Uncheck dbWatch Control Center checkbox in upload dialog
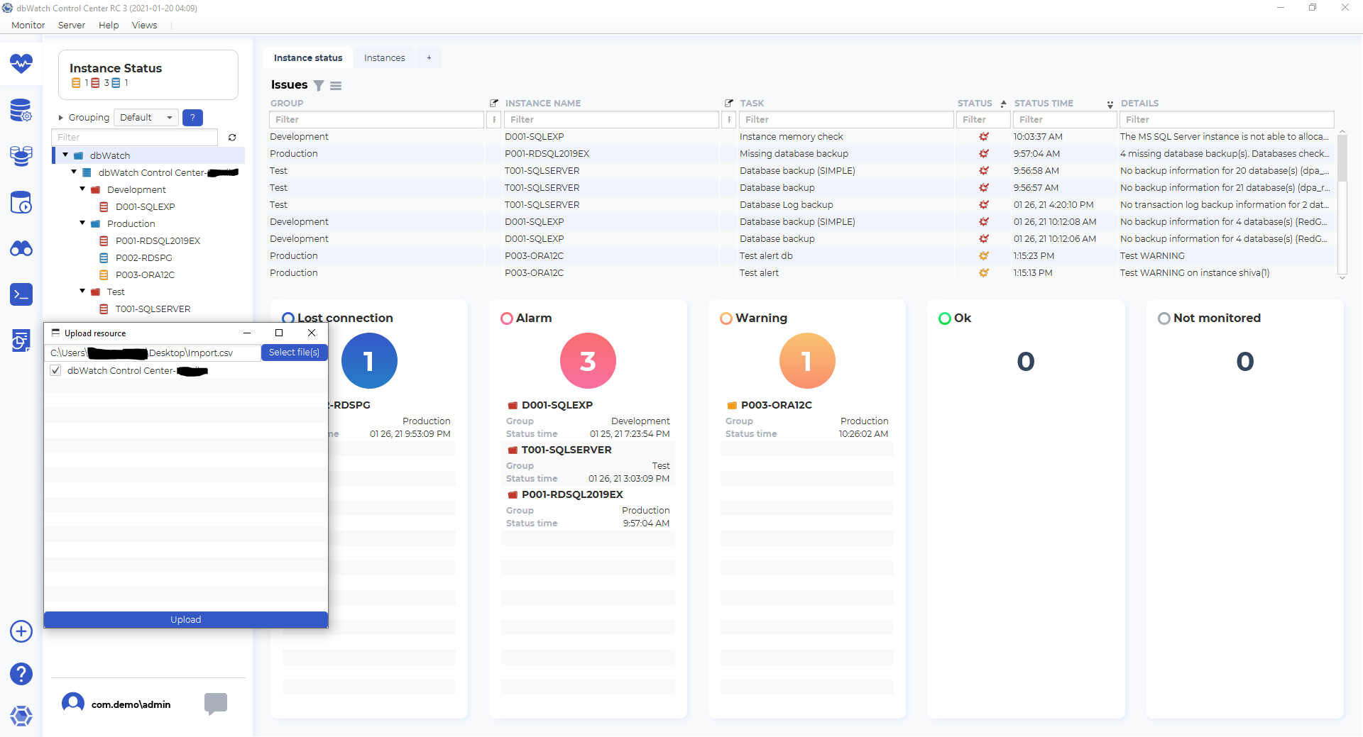 55,371
